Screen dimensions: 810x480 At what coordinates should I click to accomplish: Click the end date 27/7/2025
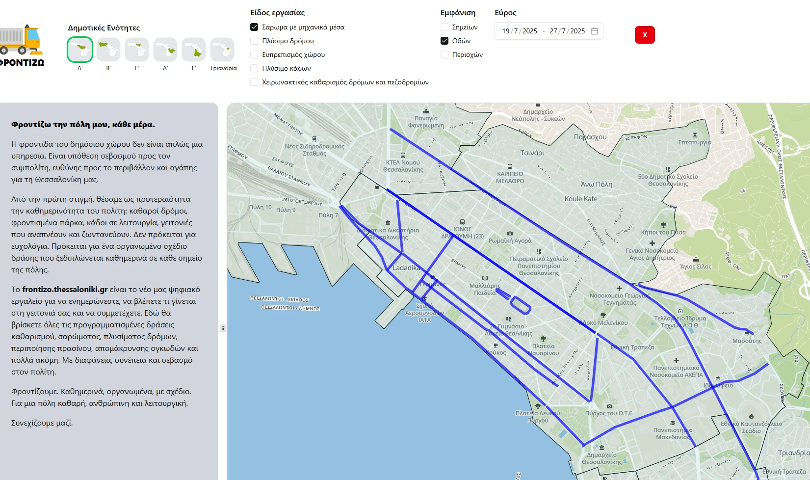point(567,31)
